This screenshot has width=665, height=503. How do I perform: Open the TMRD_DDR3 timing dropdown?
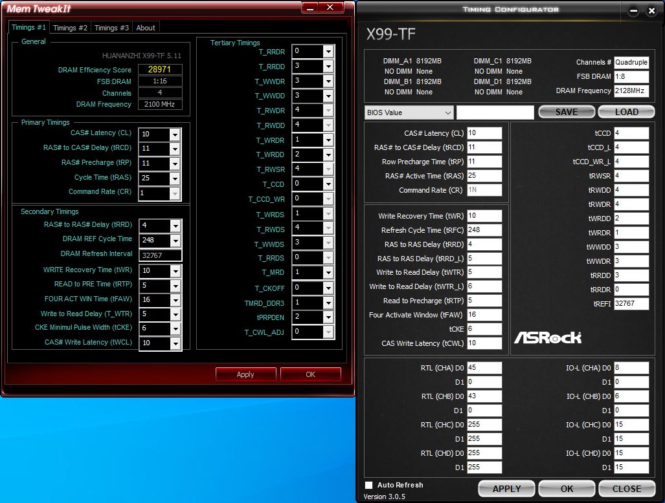pos(328,303)
